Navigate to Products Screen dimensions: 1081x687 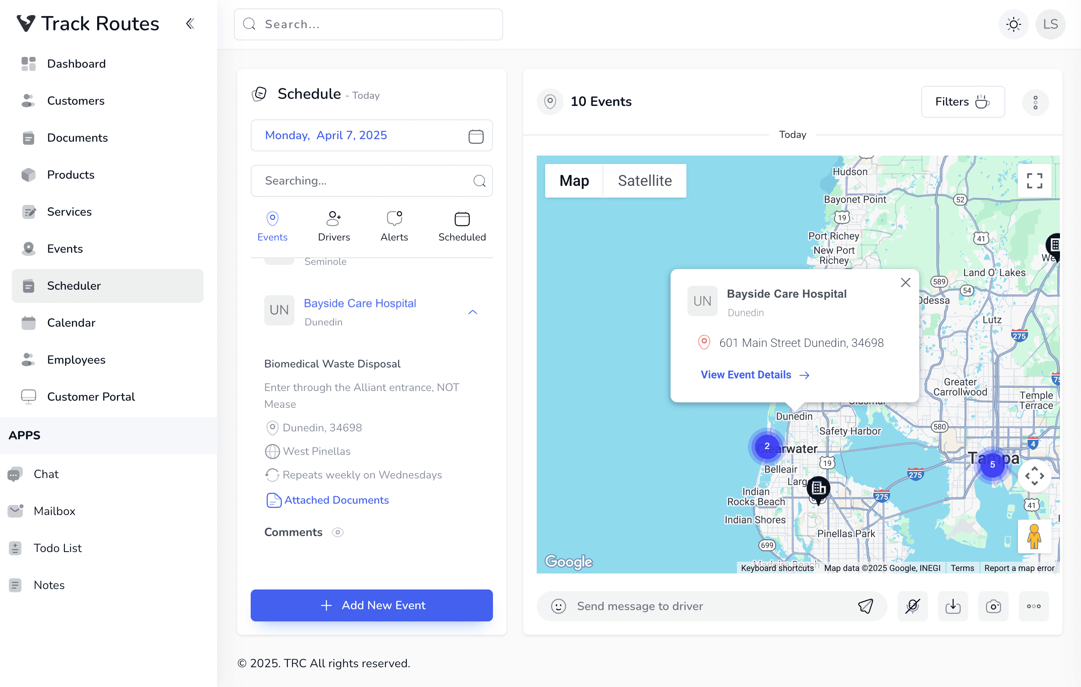coord(108,174)
